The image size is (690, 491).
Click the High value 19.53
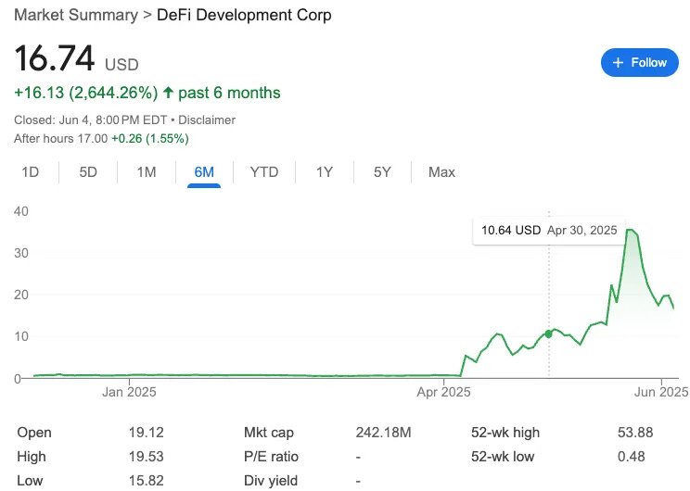click(147, 457)
